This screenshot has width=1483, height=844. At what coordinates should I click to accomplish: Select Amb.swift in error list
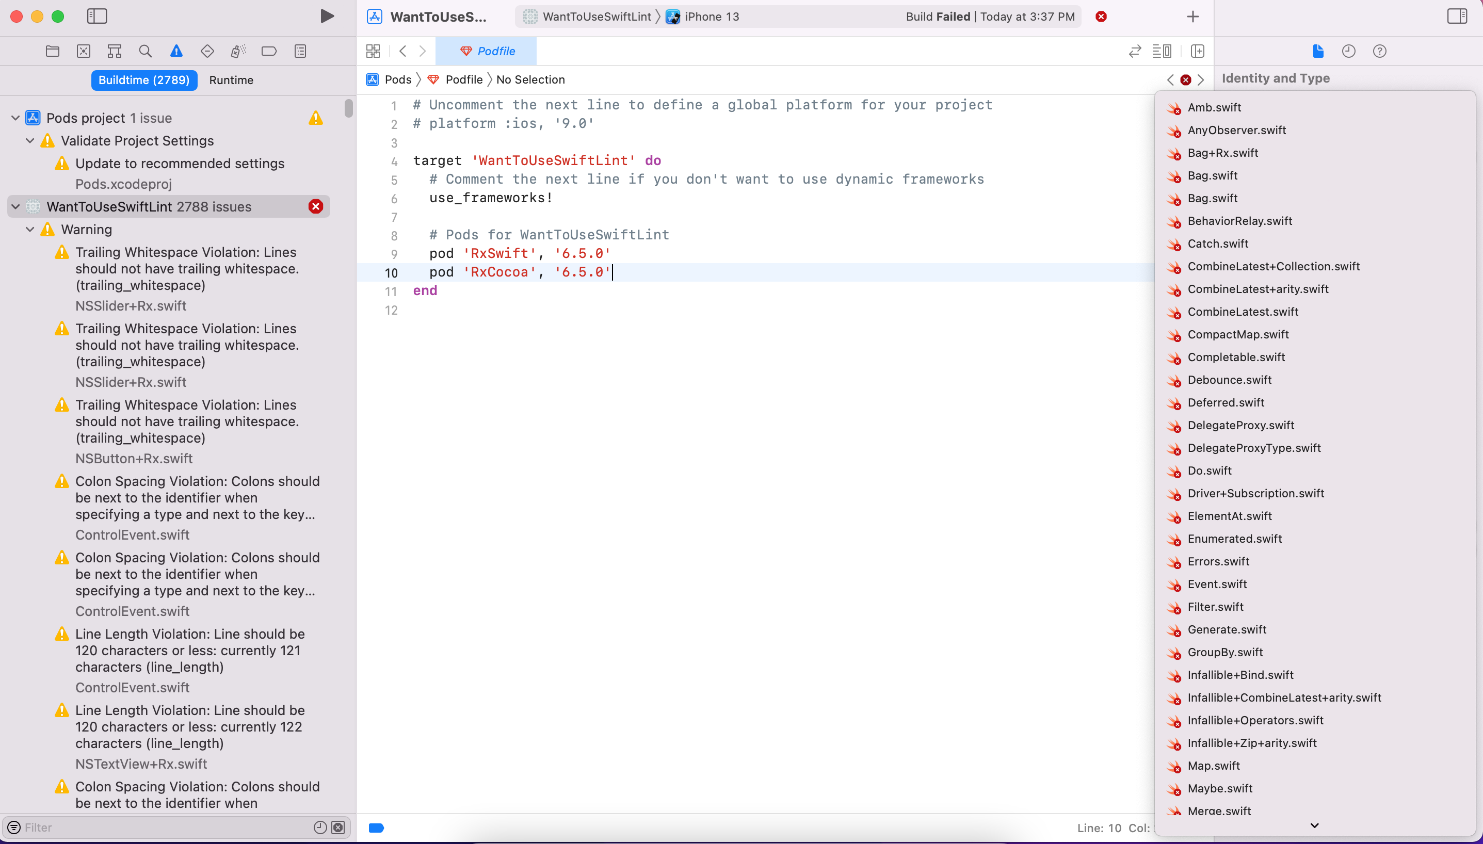point(1315,107)
